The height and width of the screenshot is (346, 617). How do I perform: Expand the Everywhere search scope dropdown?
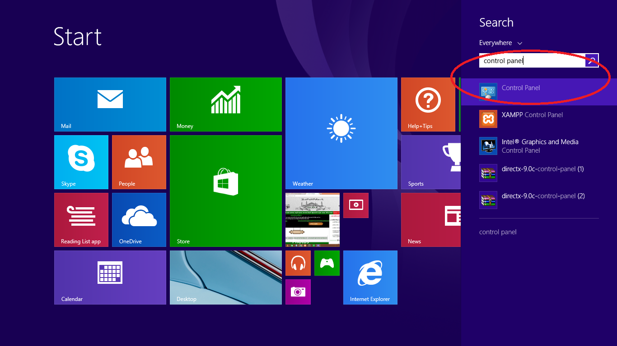click(500, 43)
